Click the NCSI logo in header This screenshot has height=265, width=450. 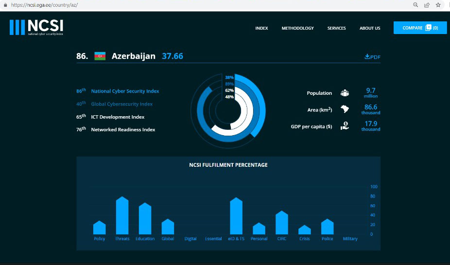tap(36, 27)
